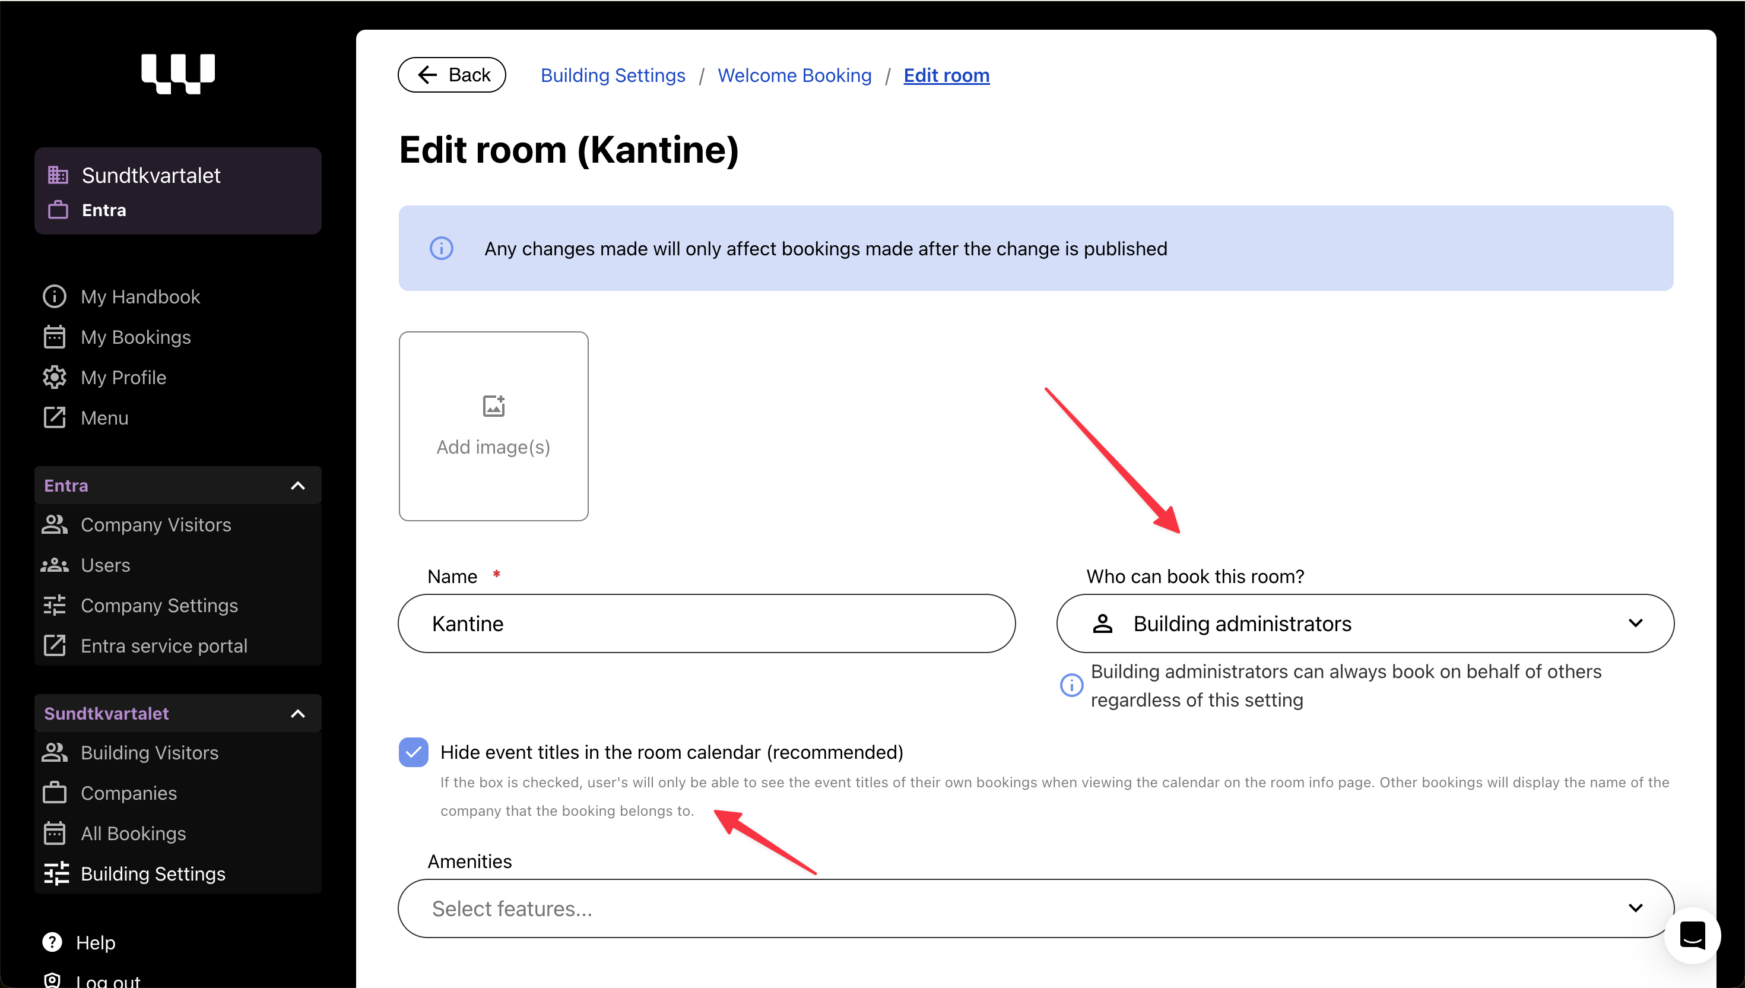Follow the Welcome Booking breadcrumb link
The image size is (1745, 988).
coord(794,75)
